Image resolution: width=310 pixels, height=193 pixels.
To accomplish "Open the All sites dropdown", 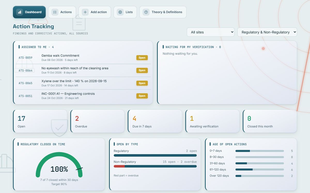I will 211,32.
